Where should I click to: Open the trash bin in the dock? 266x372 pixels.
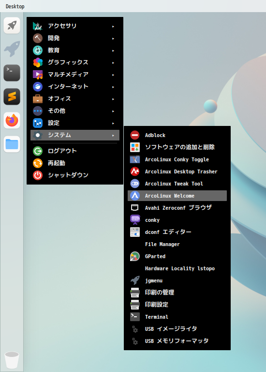tap(12, 360)
